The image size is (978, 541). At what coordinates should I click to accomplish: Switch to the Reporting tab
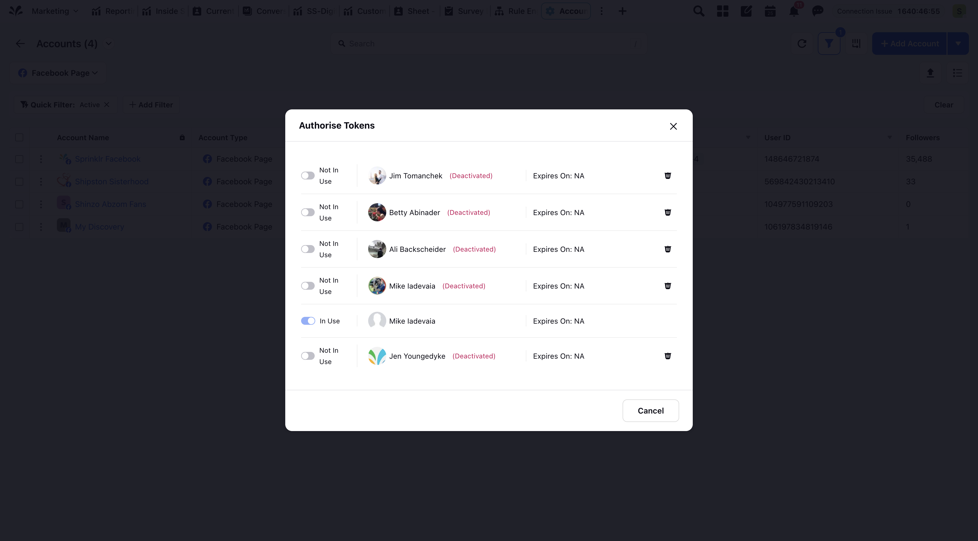pos(112,11)
